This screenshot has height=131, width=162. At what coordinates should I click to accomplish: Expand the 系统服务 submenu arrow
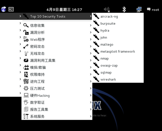tap(91, 116)
